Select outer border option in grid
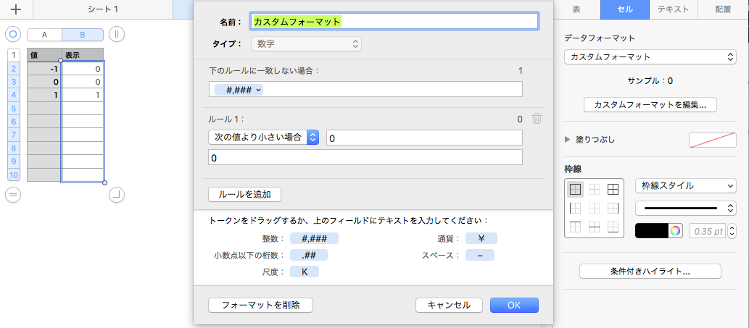Image resolution: width=749 pixels, height=328 pixels. [x=575, y=190]
